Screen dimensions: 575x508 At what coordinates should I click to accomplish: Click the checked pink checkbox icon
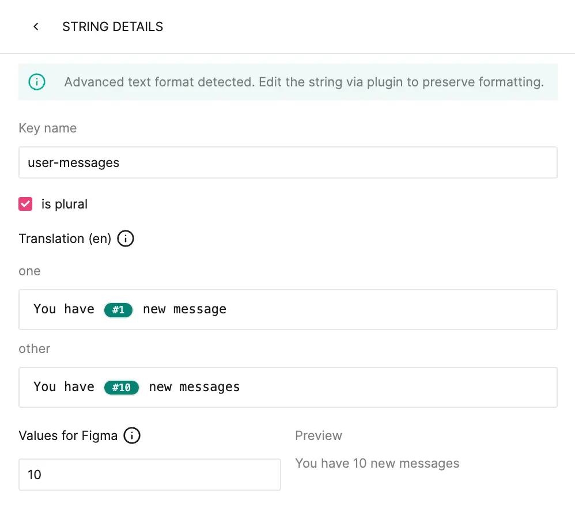click(x=25, y=204)
